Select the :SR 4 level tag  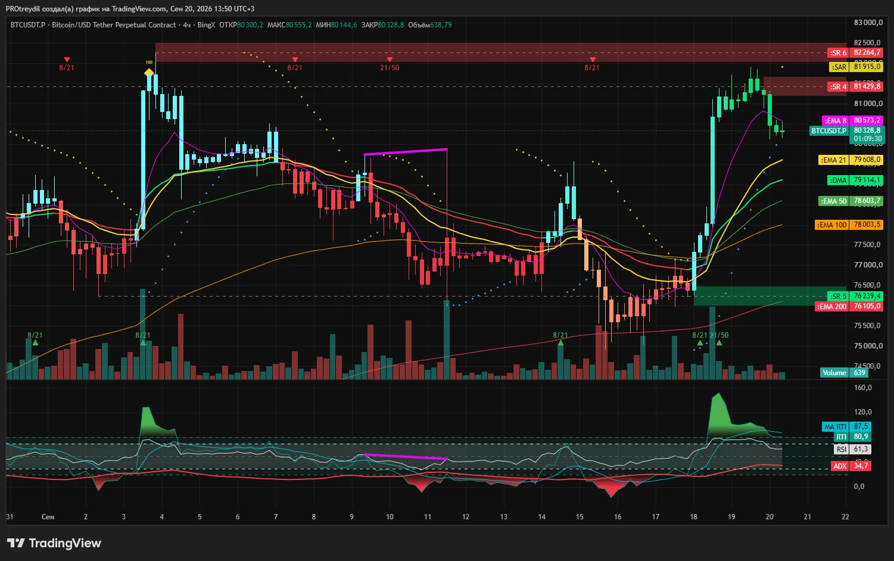838,87
